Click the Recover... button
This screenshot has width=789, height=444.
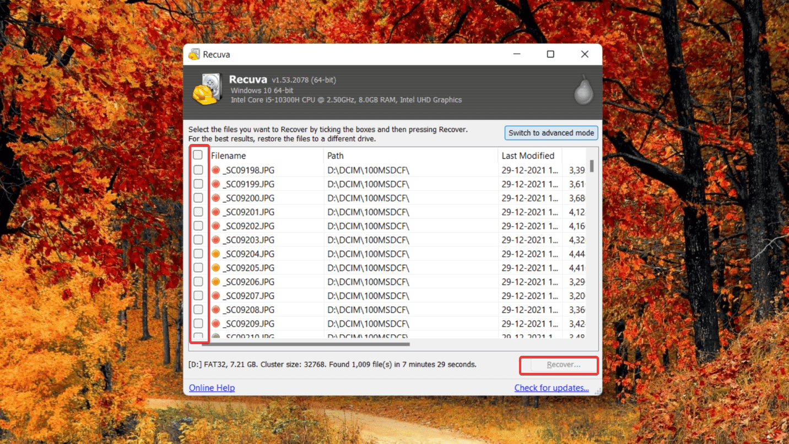tap(559, 365)
